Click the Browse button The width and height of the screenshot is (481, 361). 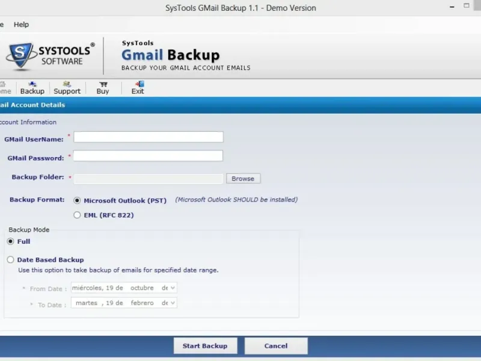click(x=244, y=178)
